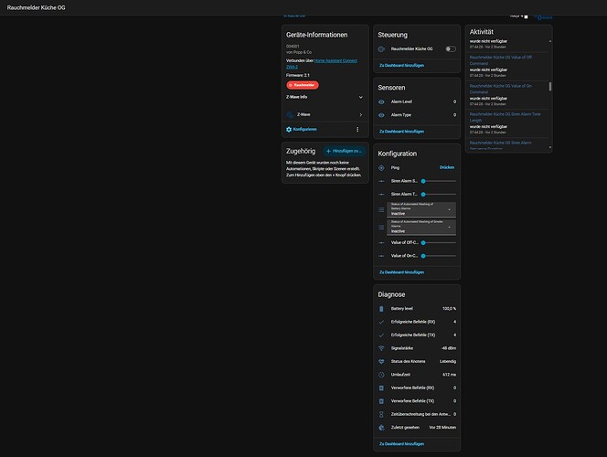Click the Value of On-C... slider handle
The width and height of the screenshot is (607, 457).
(x=423, y=256)
